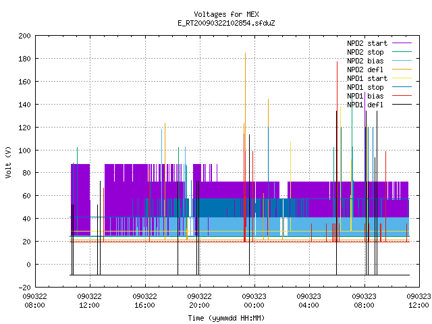Pick the orange line sample beside NPD2 defl
Viewport: 432px width, 324px height.
402,69
